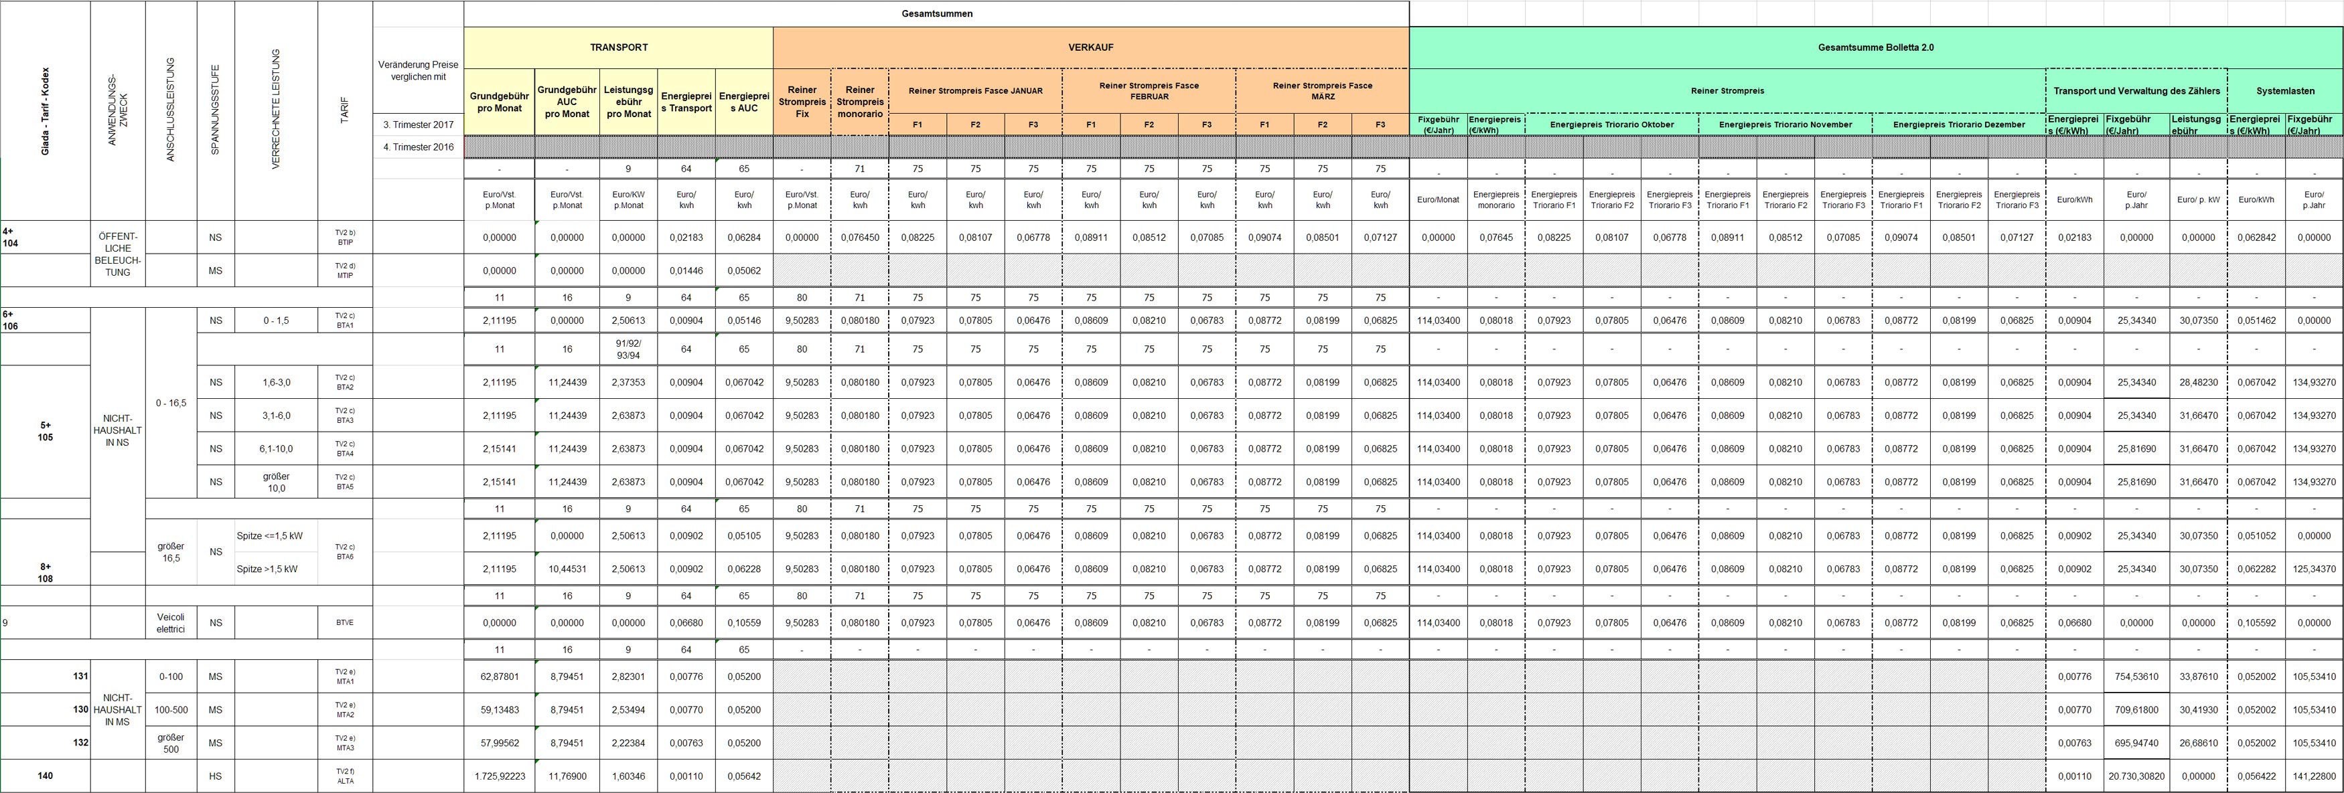The width and height of the screenshot is (2344, 793).
Task: Click value '28,48230' Leistungsgebühr cell
Action: pos(2199,382)
